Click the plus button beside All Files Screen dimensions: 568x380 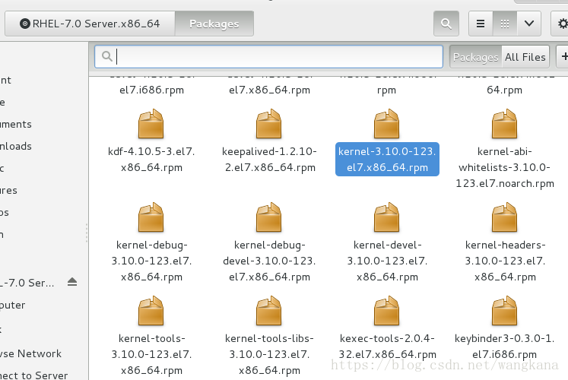point(563,57)
